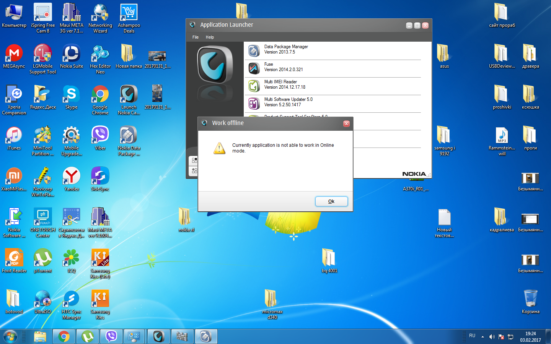Open the Windows Start menu
Image resolution: width=551 pixels, height=344 pixels.
pos(10,336)
